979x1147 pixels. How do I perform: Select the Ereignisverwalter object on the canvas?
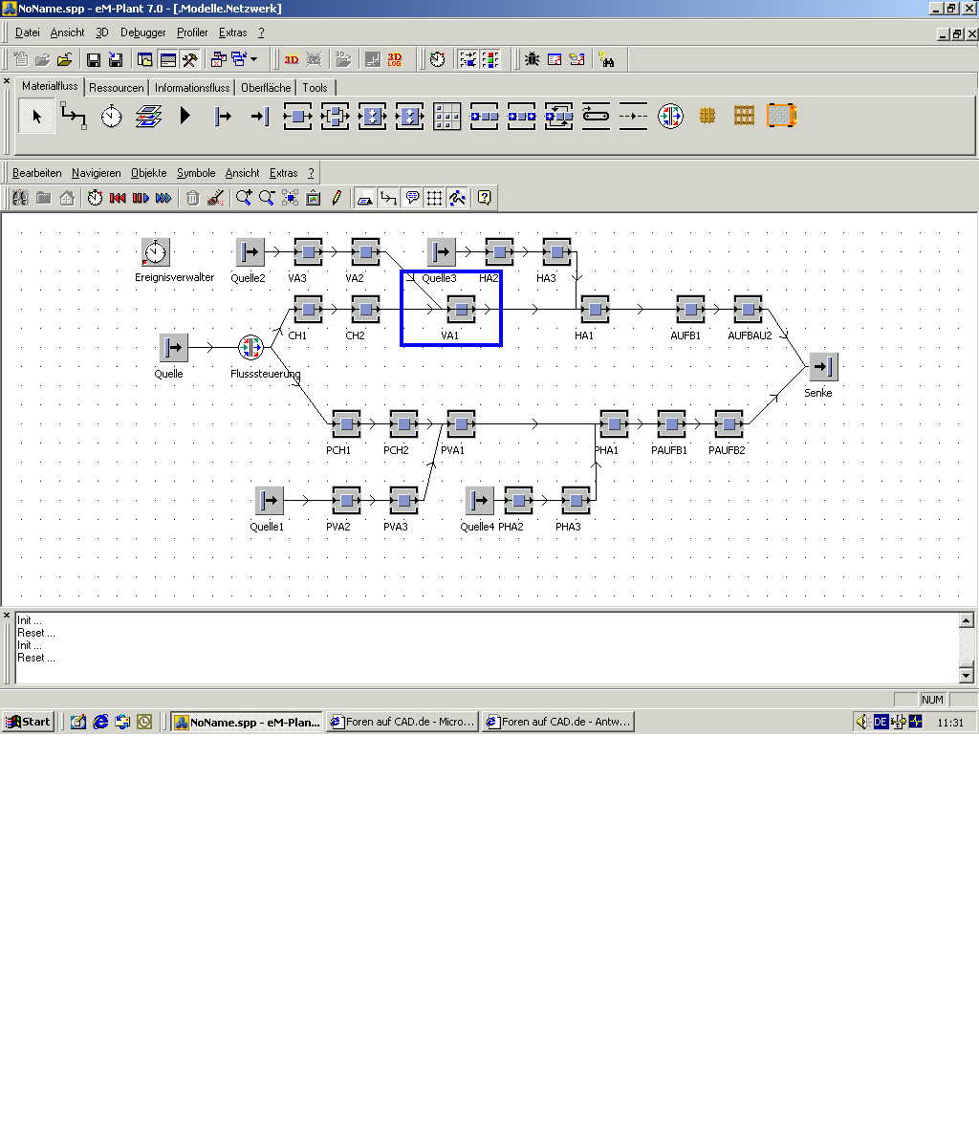point(155,251)
